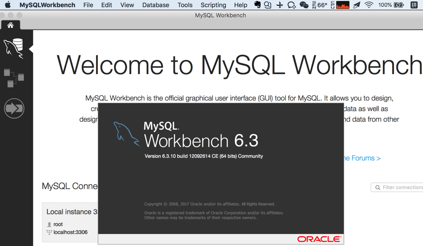Open the Local instance connection tile
This screenshot has width=423, height=246.
point(70,222)
